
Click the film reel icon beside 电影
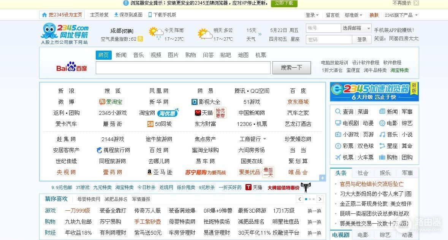pos(382,123)
